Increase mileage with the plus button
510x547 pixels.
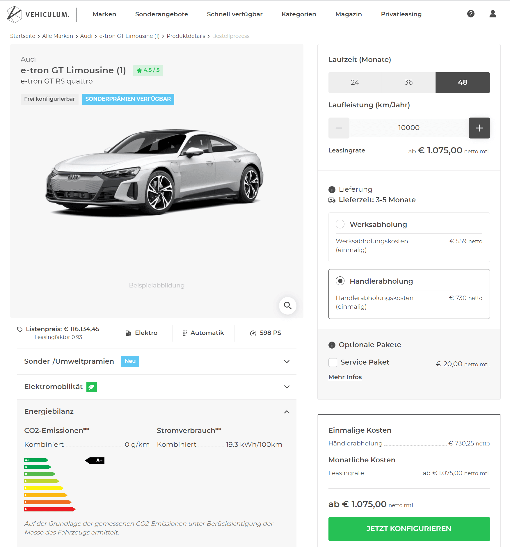(479, 128)
